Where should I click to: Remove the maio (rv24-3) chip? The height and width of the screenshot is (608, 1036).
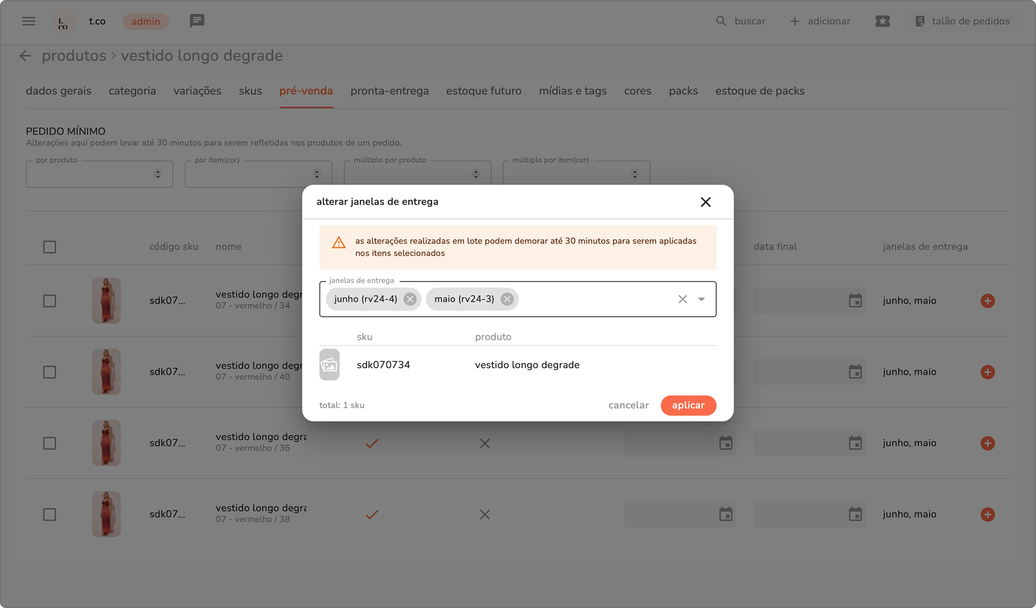[507, 299]
